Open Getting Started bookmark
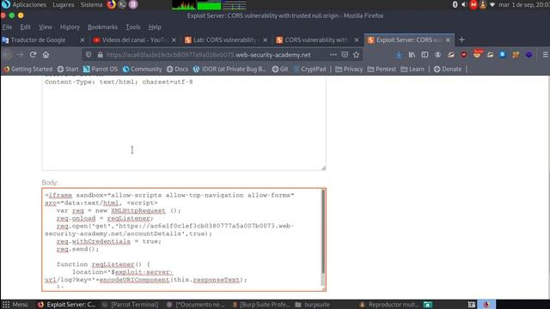This screenshot has height=309, width=550. tap(27, 69)
